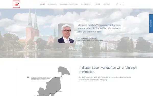Click the Grömitz marker on the map
Image resolution: width=153 pixels, height=96 pixels.
point(57,91)
